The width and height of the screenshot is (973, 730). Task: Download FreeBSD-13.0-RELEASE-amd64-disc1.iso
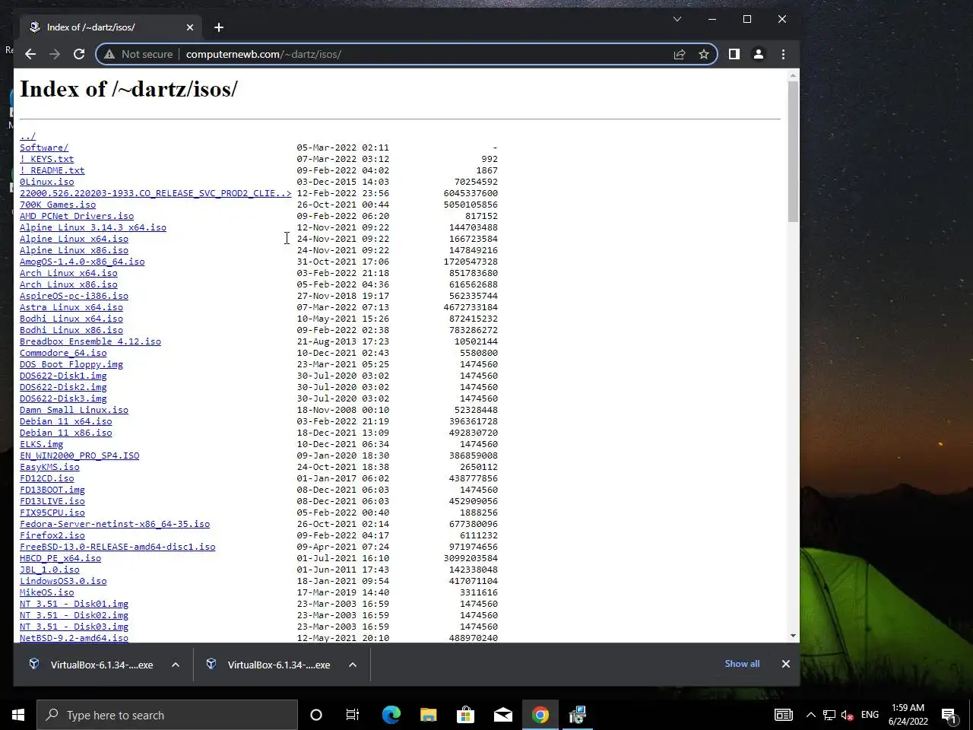118,547
